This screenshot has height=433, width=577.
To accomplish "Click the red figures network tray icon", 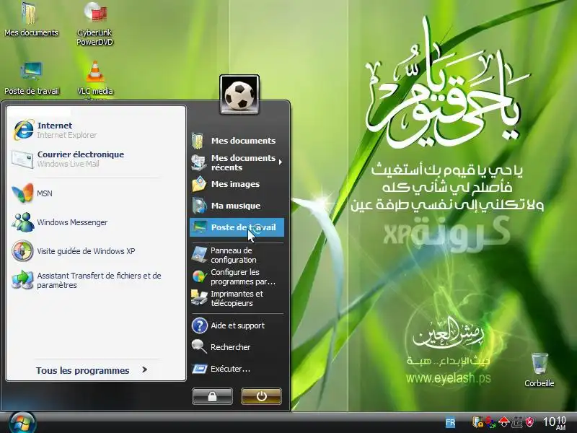I will point(491,422).
